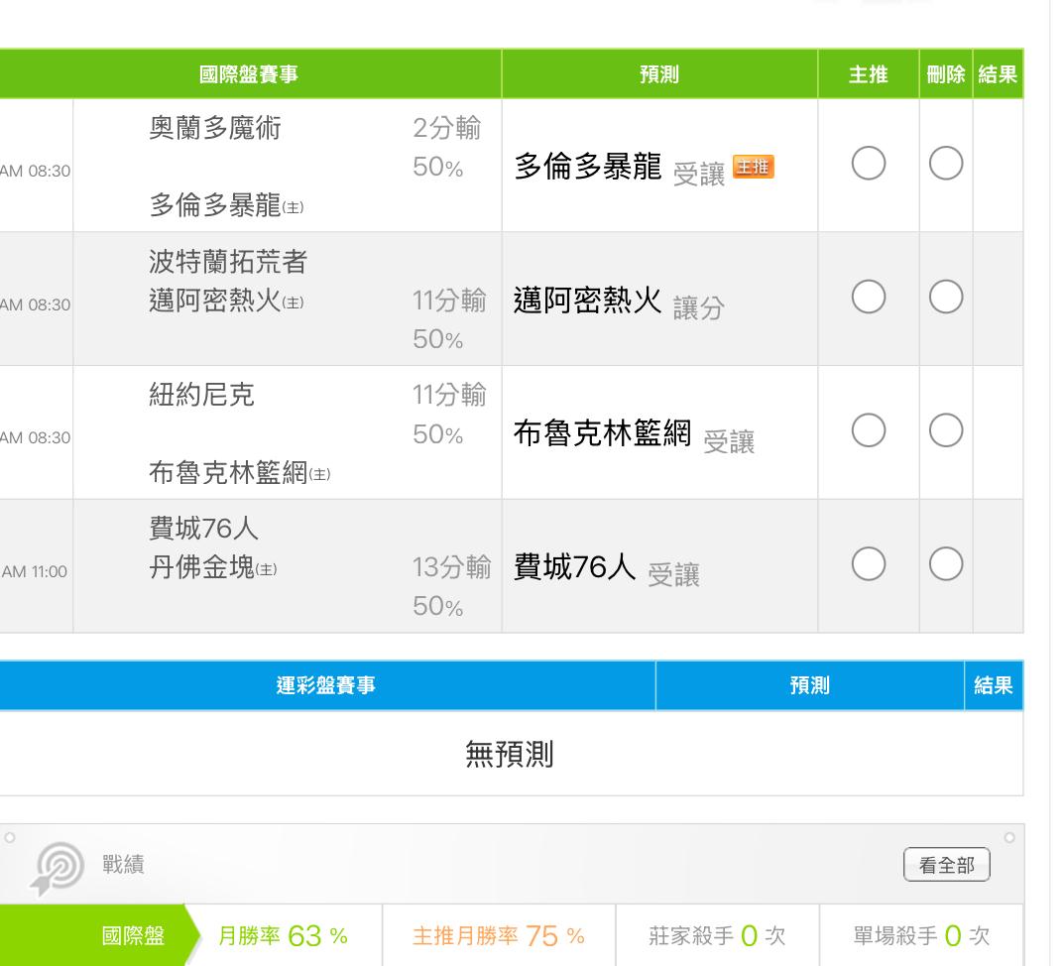Click the 結果 header in blue table
The height and width of the screenshot is (966, 1064).
point(994,685)
